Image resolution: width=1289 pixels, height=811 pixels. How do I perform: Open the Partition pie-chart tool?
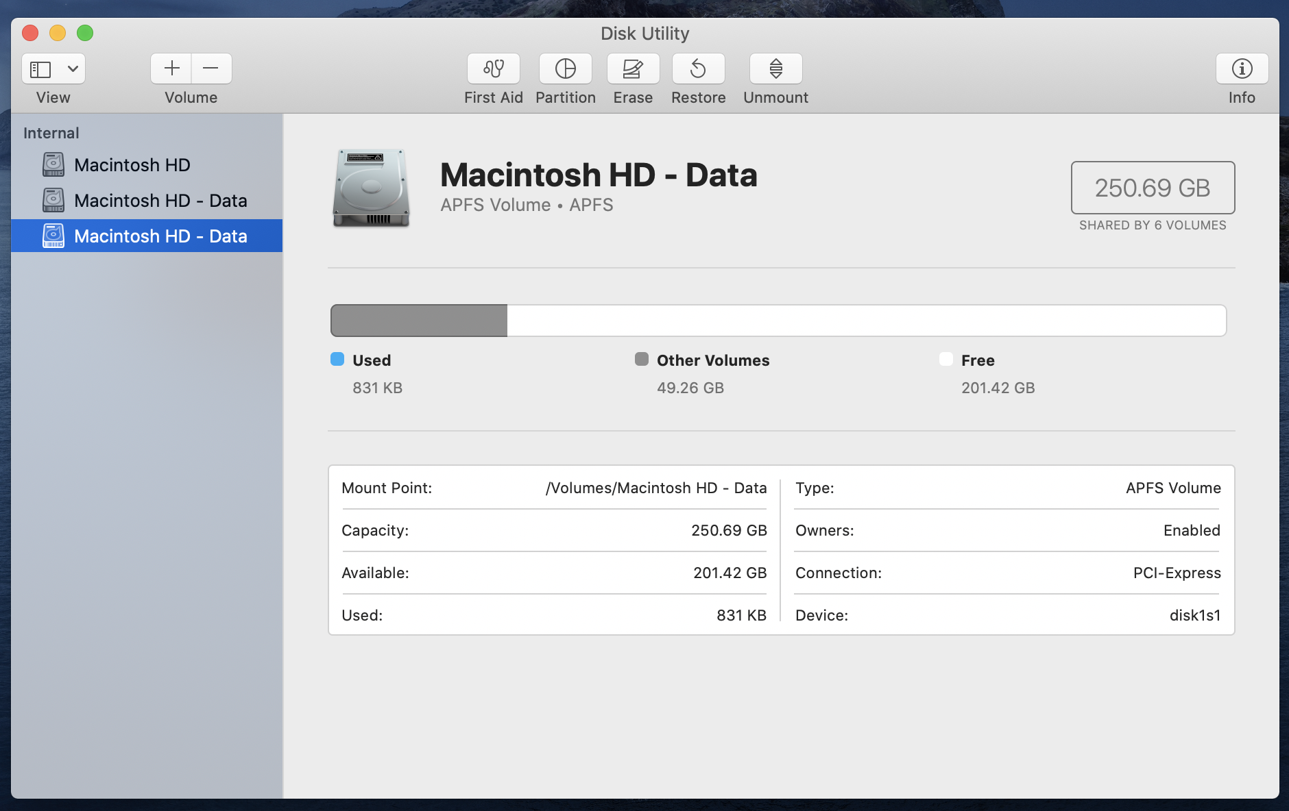click(x=566, y=68)
